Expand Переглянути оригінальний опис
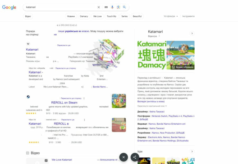Viewport: 238px width, 164px height. [152, 106]
